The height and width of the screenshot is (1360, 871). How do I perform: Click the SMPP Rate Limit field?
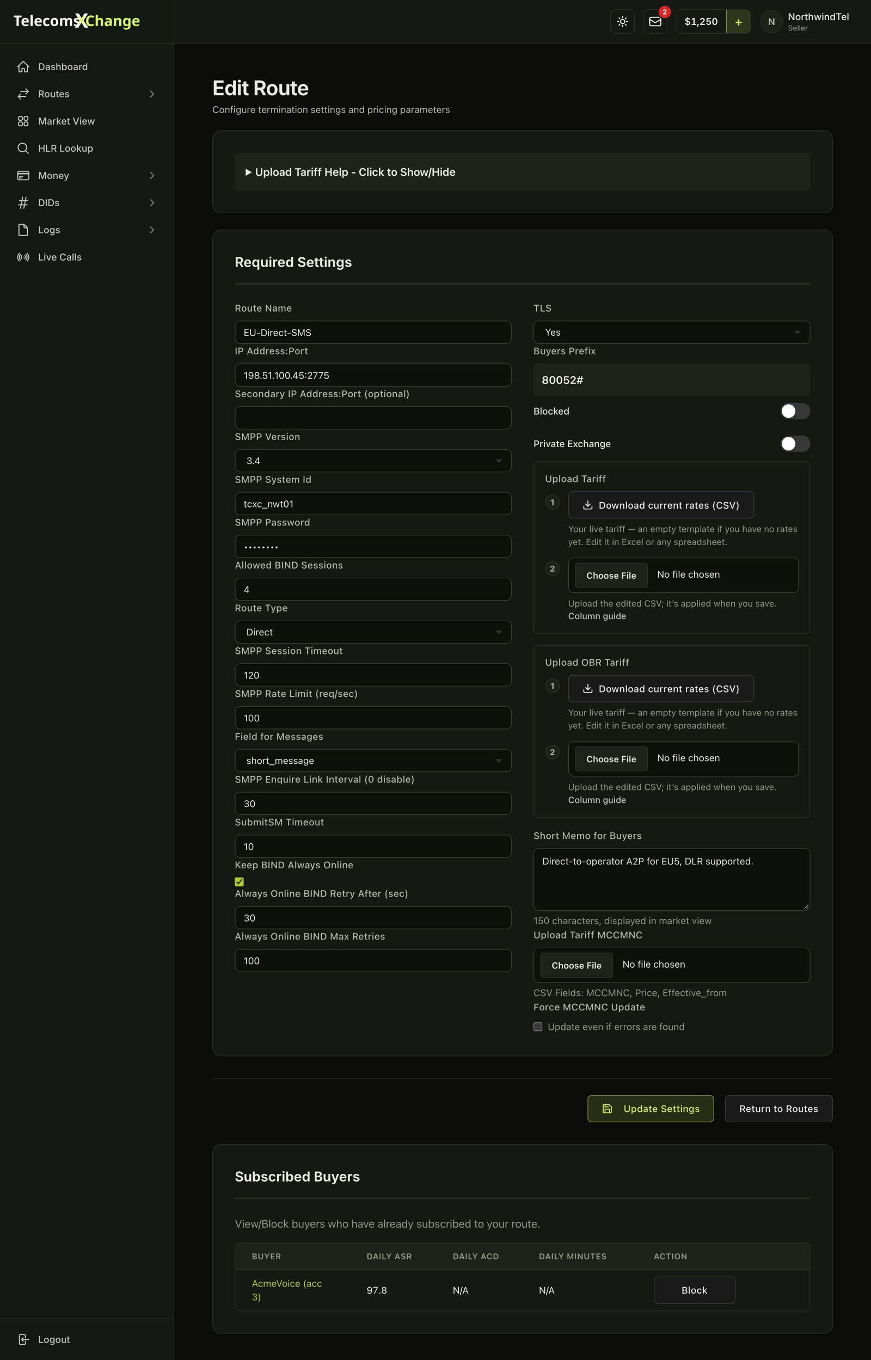(373, 718)
